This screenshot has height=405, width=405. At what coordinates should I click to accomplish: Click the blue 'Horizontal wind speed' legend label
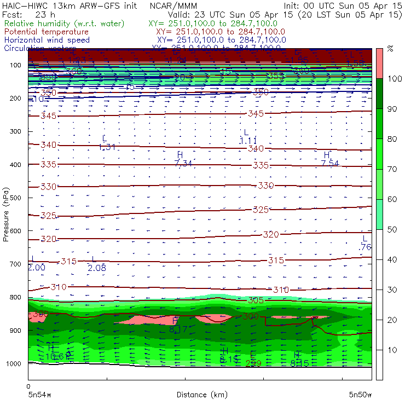(x=47, y=40)
